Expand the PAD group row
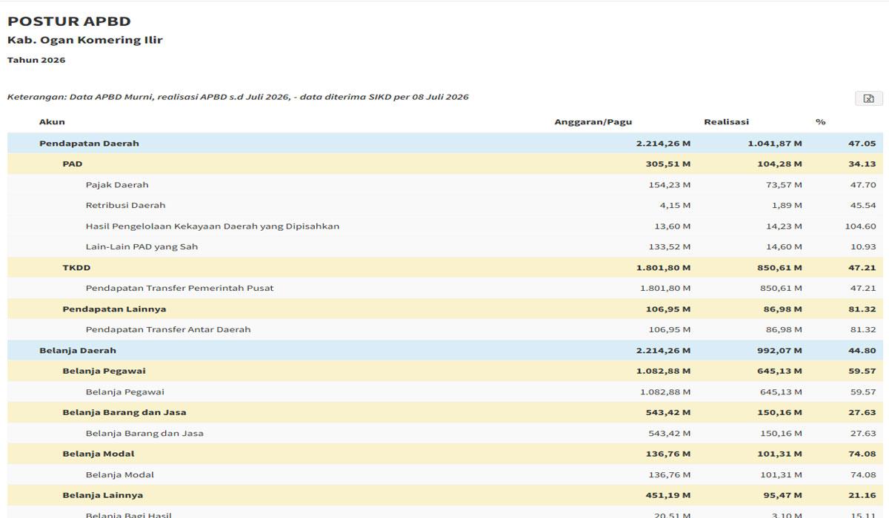 445,164
